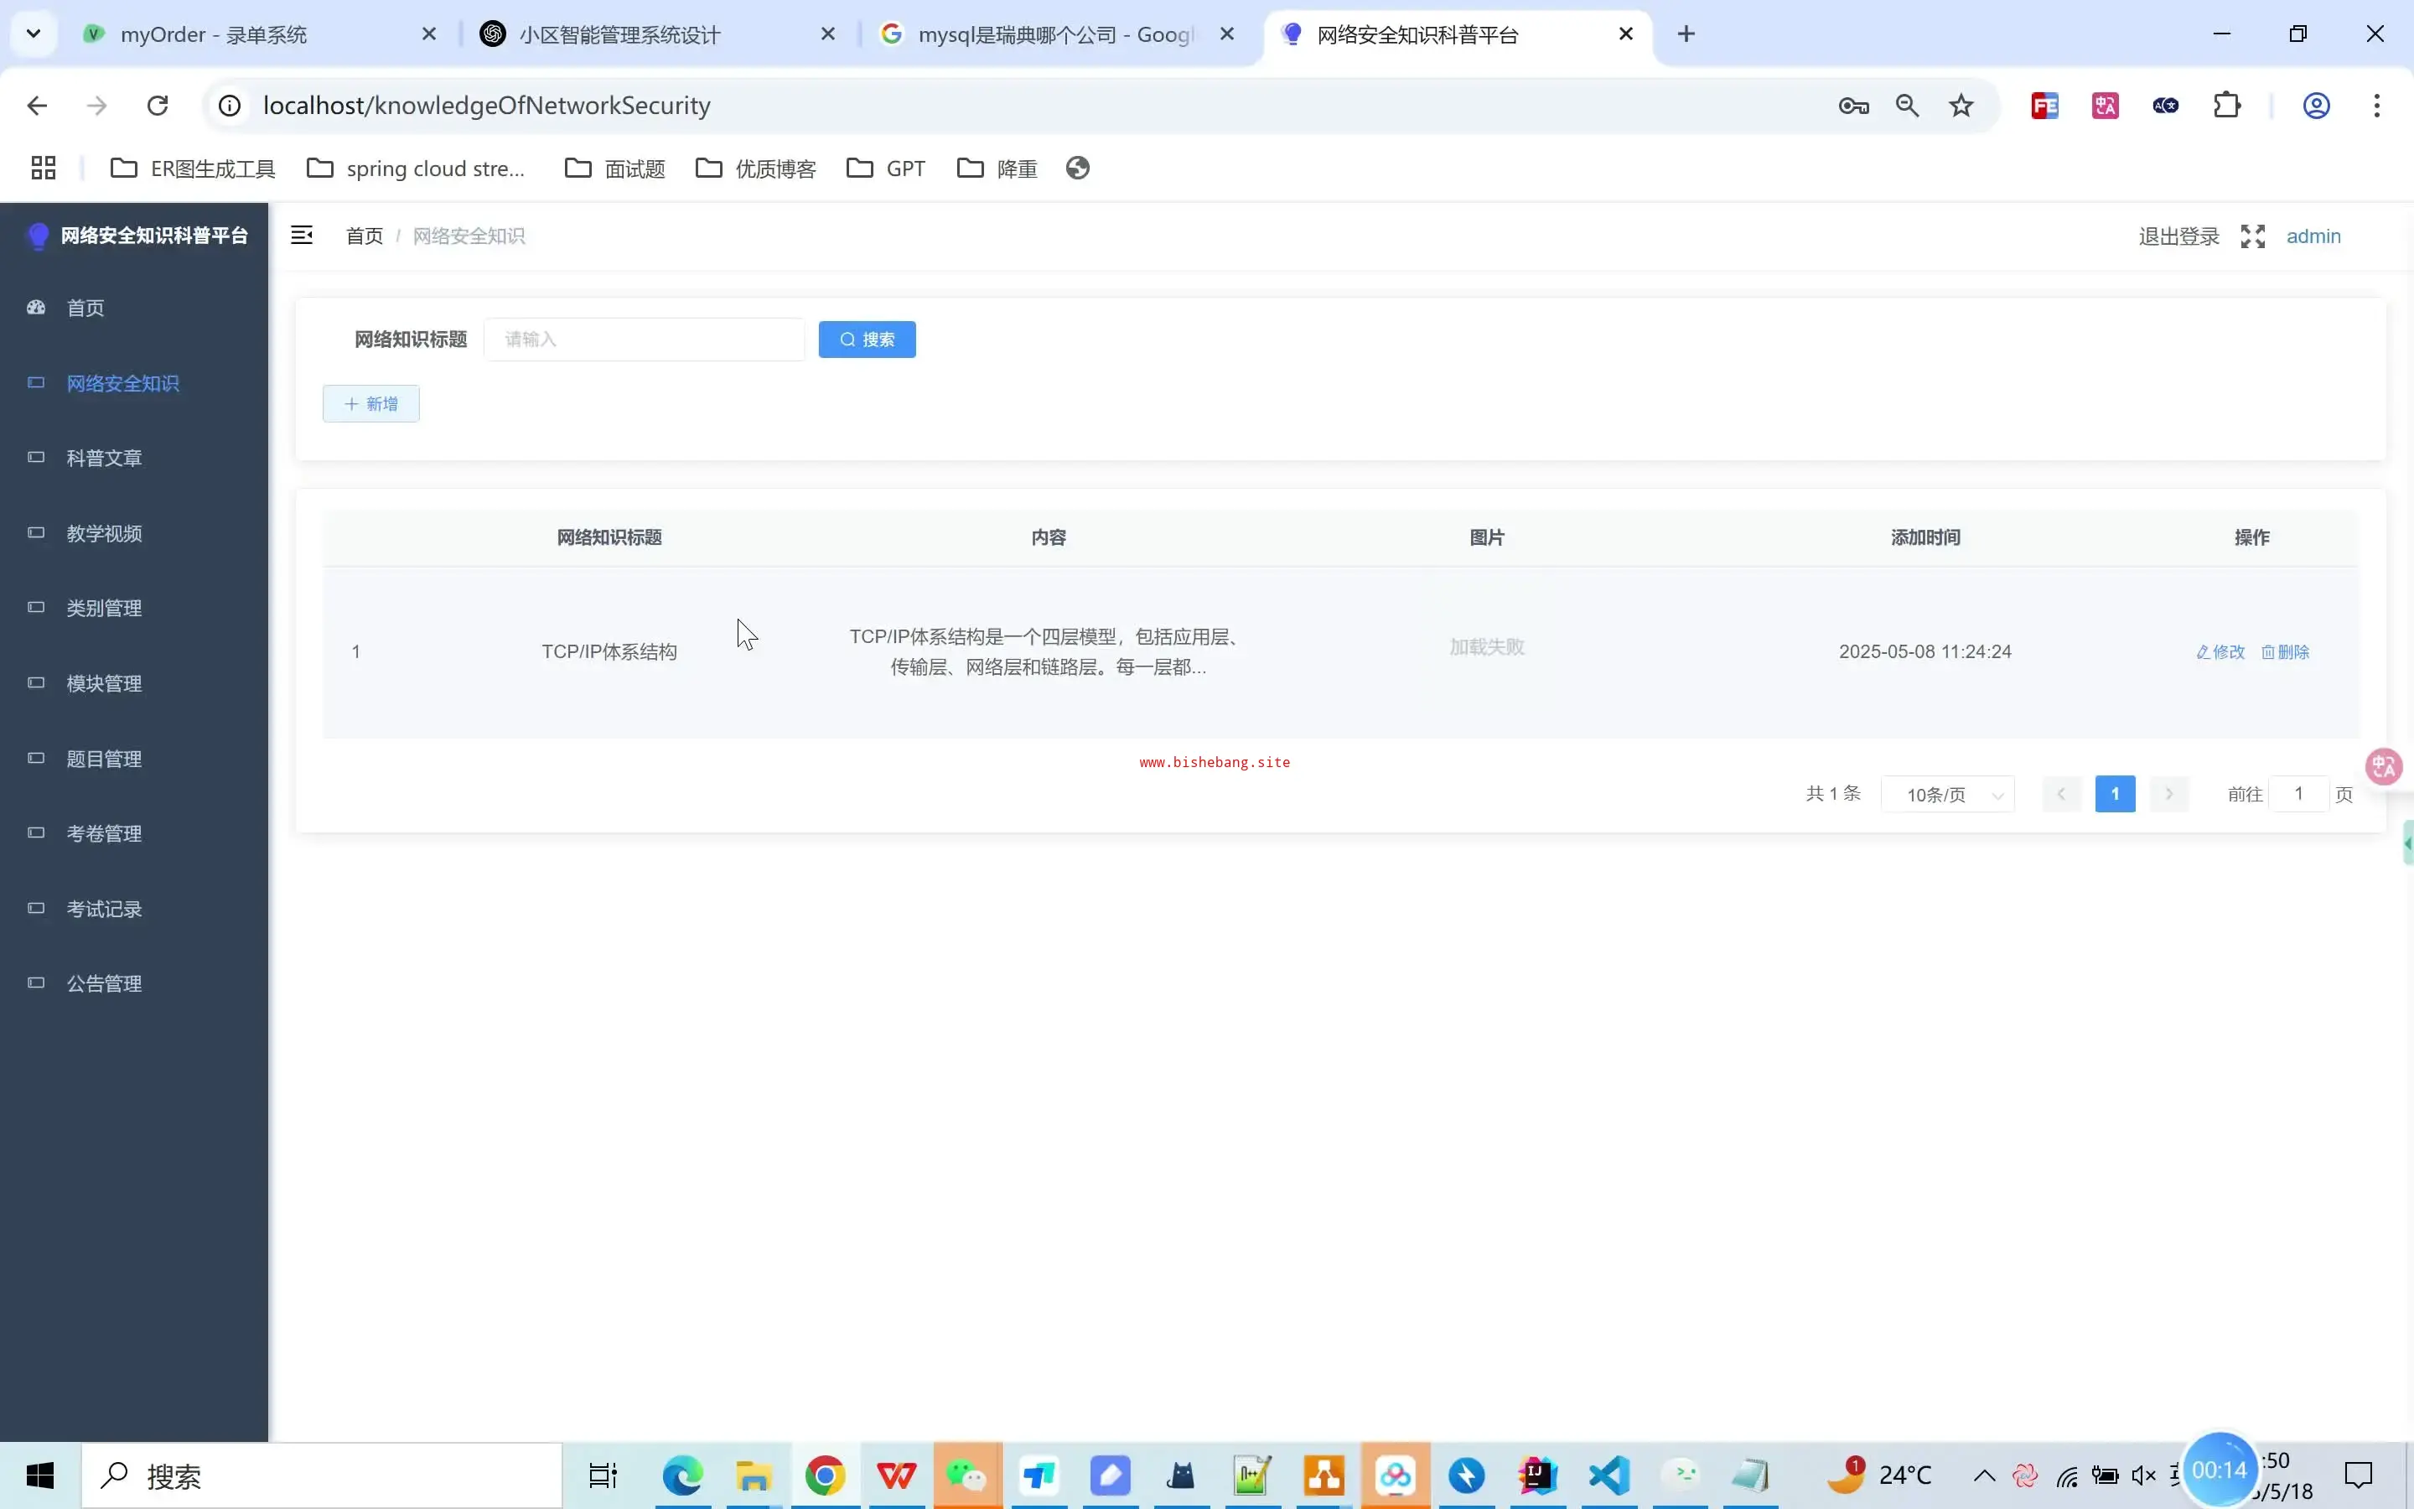Open the 10条/页 page size dropdown
The width and height of the screenshot is (2414, 1509).
(x=1948, y=795)
